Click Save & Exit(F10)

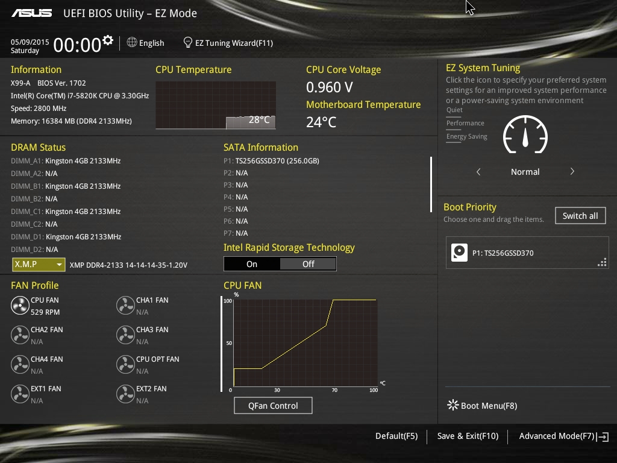pos(468,436)
